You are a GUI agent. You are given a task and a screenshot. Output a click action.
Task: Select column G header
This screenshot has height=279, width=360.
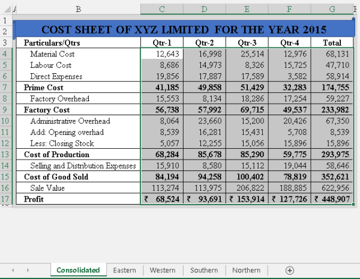pyautogui.click(x=332, y=9)
